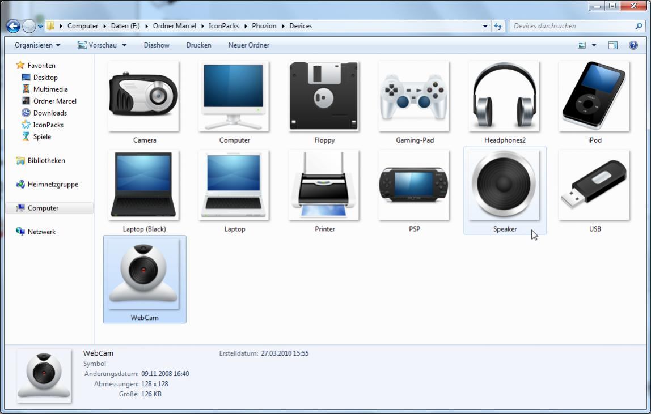Screen dimensions: 651x414
Task: Open Favoriten in navigation pane
Action: 41,66
